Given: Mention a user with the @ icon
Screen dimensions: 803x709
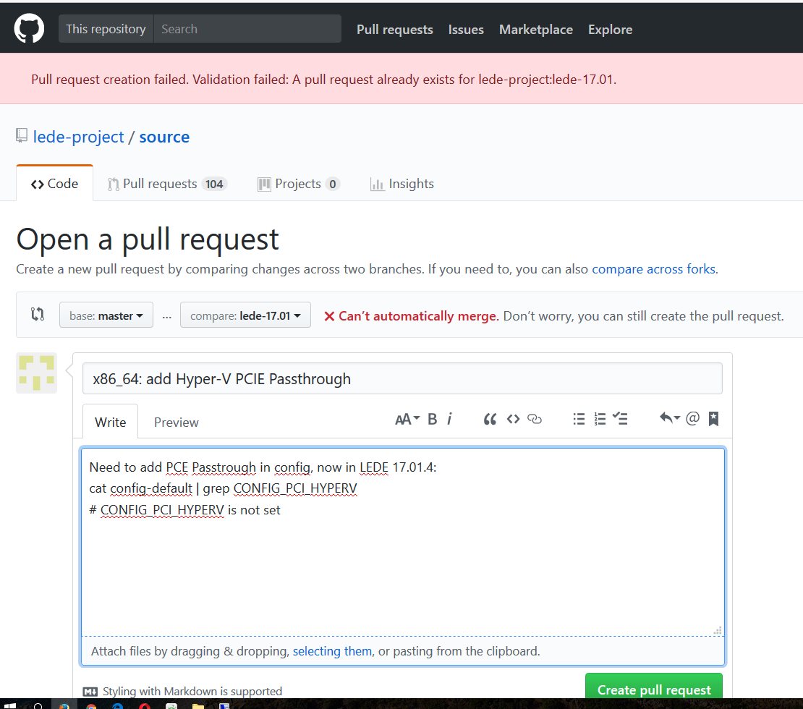Looking at the screenshot, I should 692,419.
